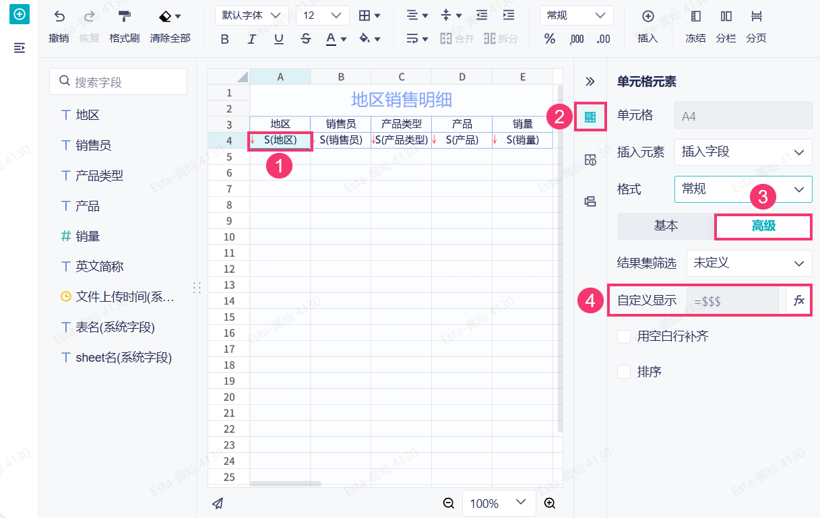Click the zoom in magnifier
Screen dimensions: 820x518
pos(550,503)
